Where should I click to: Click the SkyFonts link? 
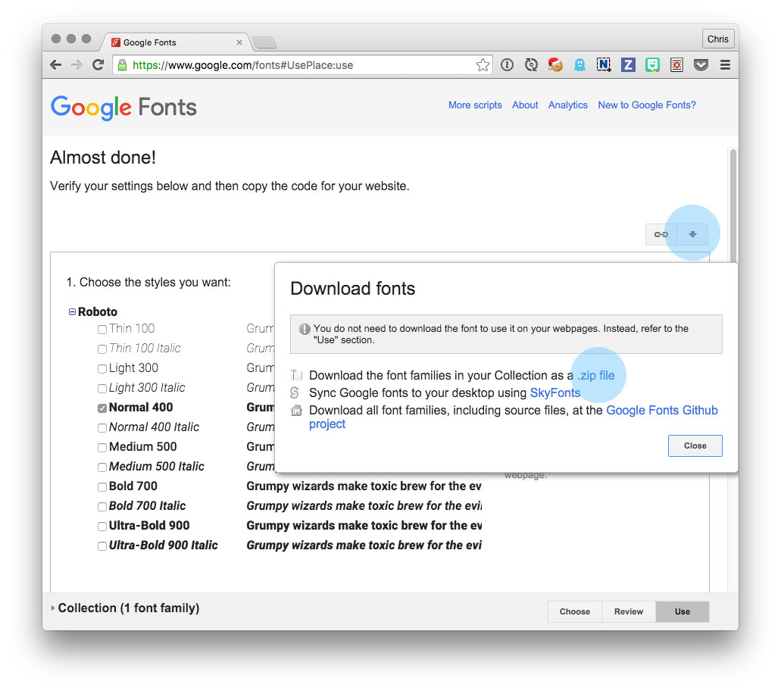555,392
